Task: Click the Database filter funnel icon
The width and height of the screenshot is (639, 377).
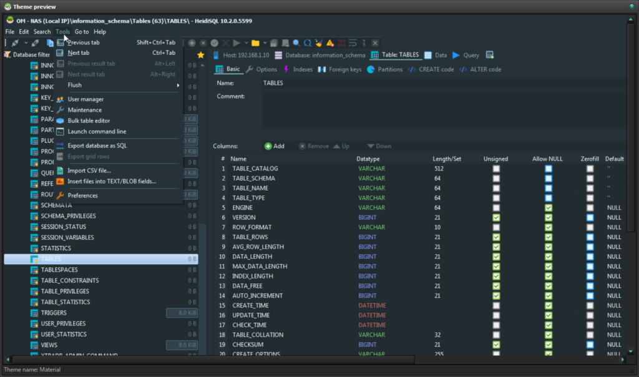Action: 7,55
